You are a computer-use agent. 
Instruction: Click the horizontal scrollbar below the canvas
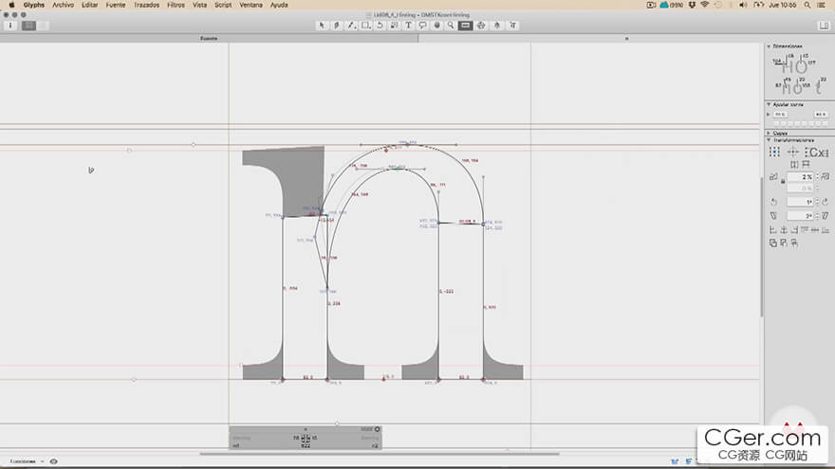coord(380,454)
